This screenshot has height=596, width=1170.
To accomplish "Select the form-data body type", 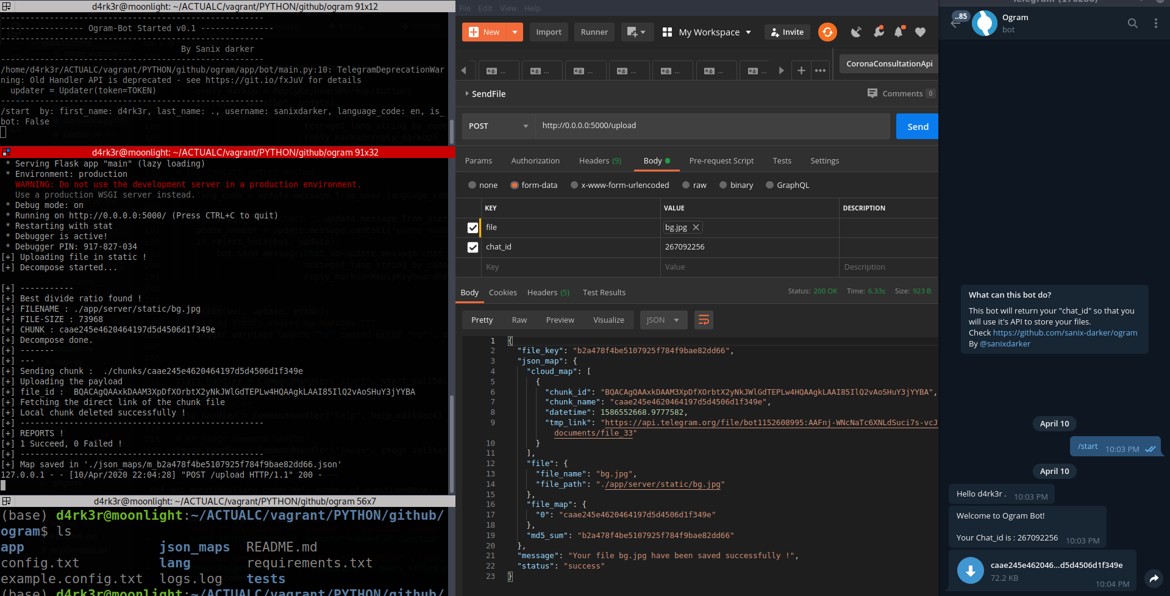I will coord(515,185).
